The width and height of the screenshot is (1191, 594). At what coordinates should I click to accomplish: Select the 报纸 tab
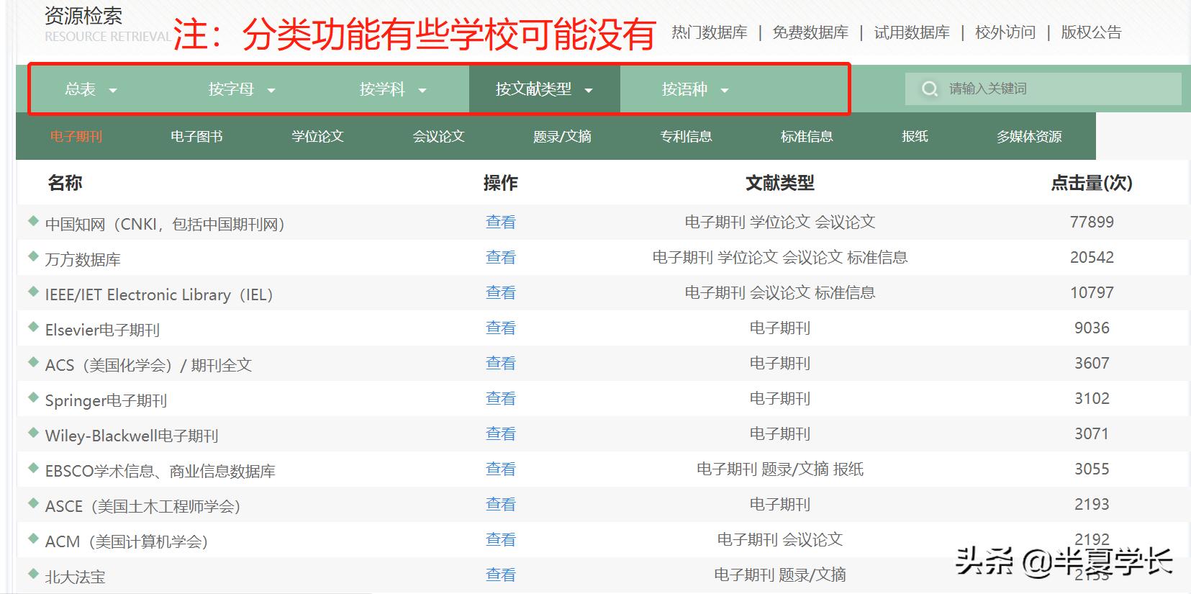[x=915, y=136]
